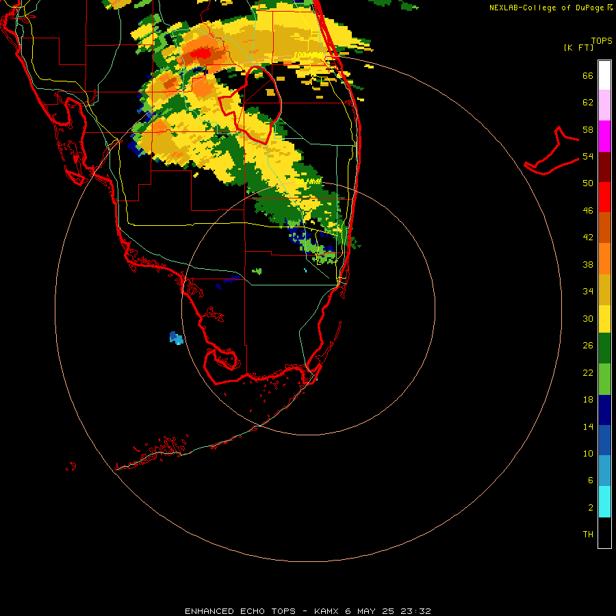Click the 50 scale label
The image size is (616, 616).
[588, 183]
